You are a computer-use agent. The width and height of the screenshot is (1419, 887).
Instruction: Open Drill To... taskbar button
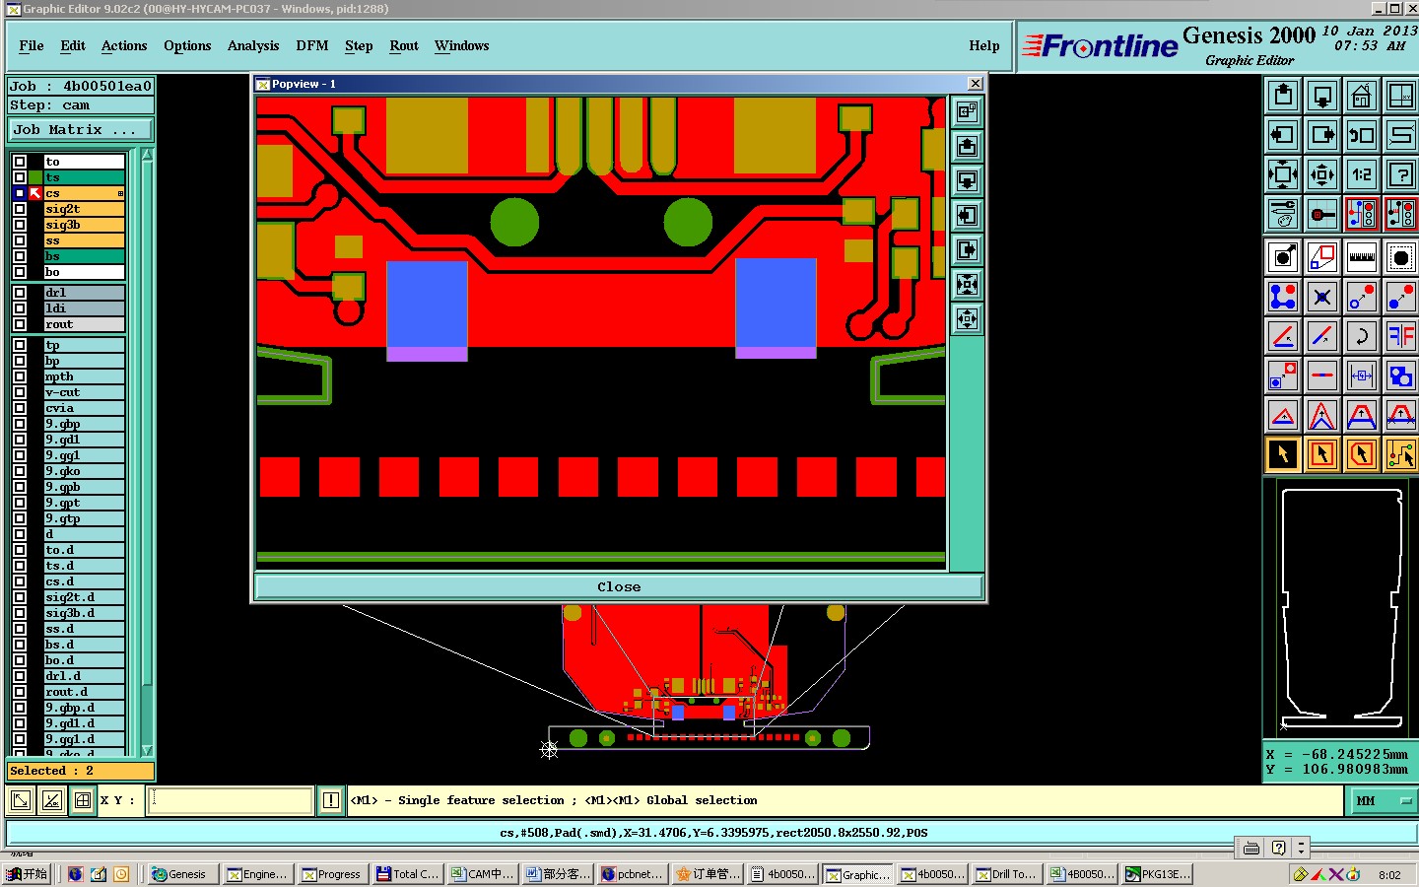click(x=1006, y=874)
